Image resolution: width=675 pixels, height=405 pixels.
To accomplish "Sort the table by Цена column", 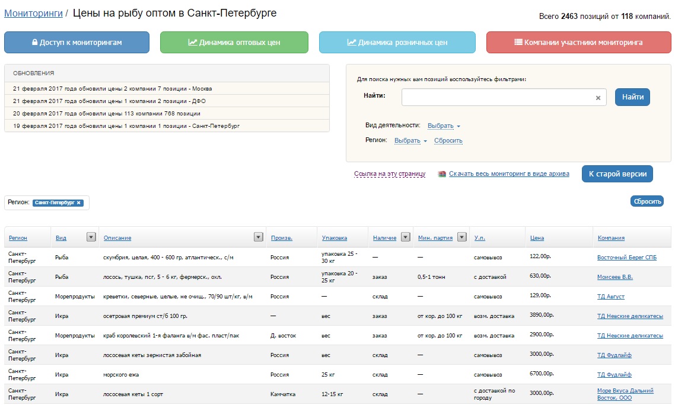I will (x=536, y=238).
